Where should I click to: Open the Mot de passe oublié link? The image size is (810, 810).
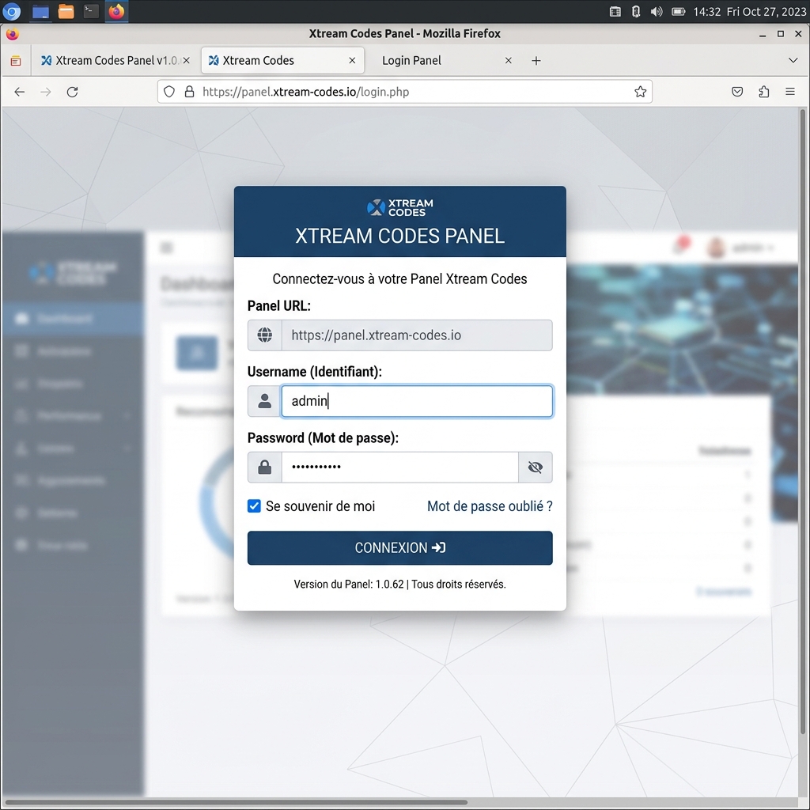click(490, 506)
